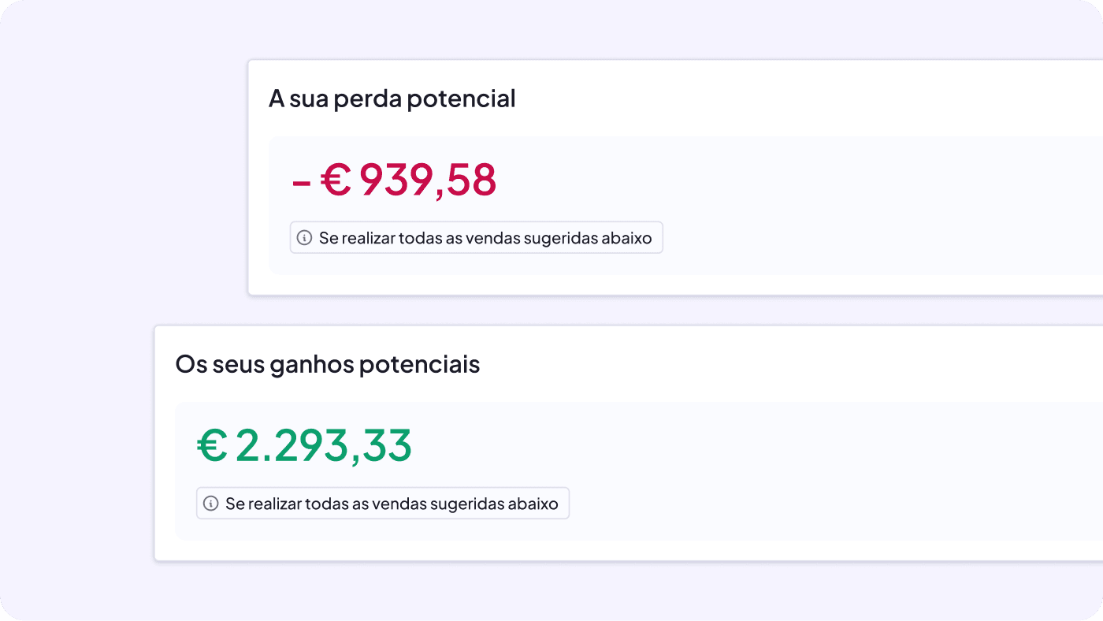Click the word "perda" in the top card title
This screenshot has height=621, width=1103.
coord(361,99)
